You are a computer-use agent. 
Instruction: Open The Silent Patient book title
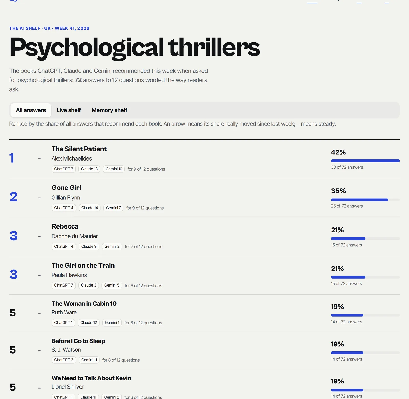coord(79,149)
